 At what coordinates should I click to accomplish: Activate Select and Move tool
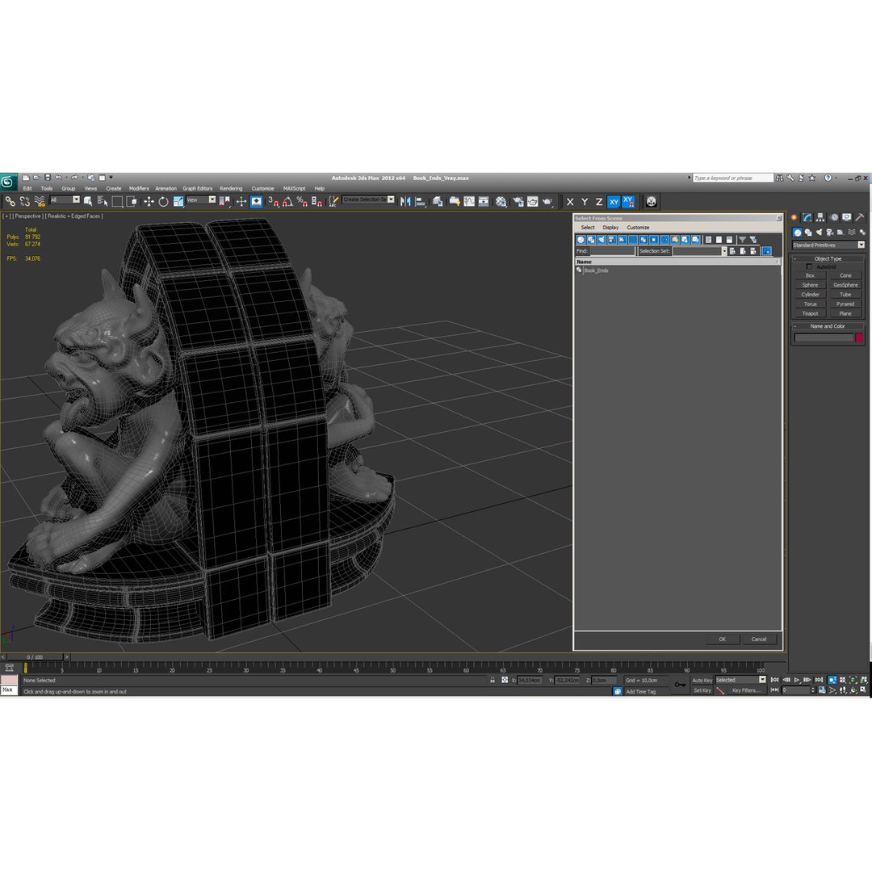[149, 201]
